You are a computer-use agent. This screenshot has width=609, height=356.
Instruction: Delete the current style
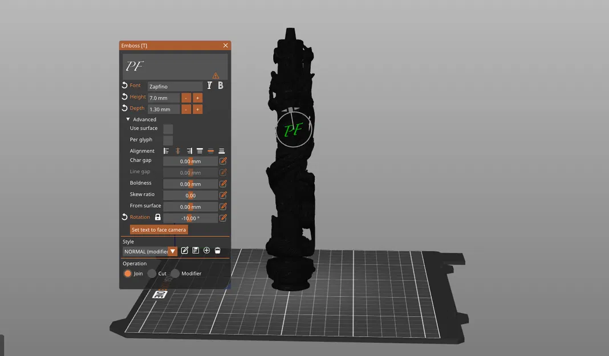pos(217,251)
